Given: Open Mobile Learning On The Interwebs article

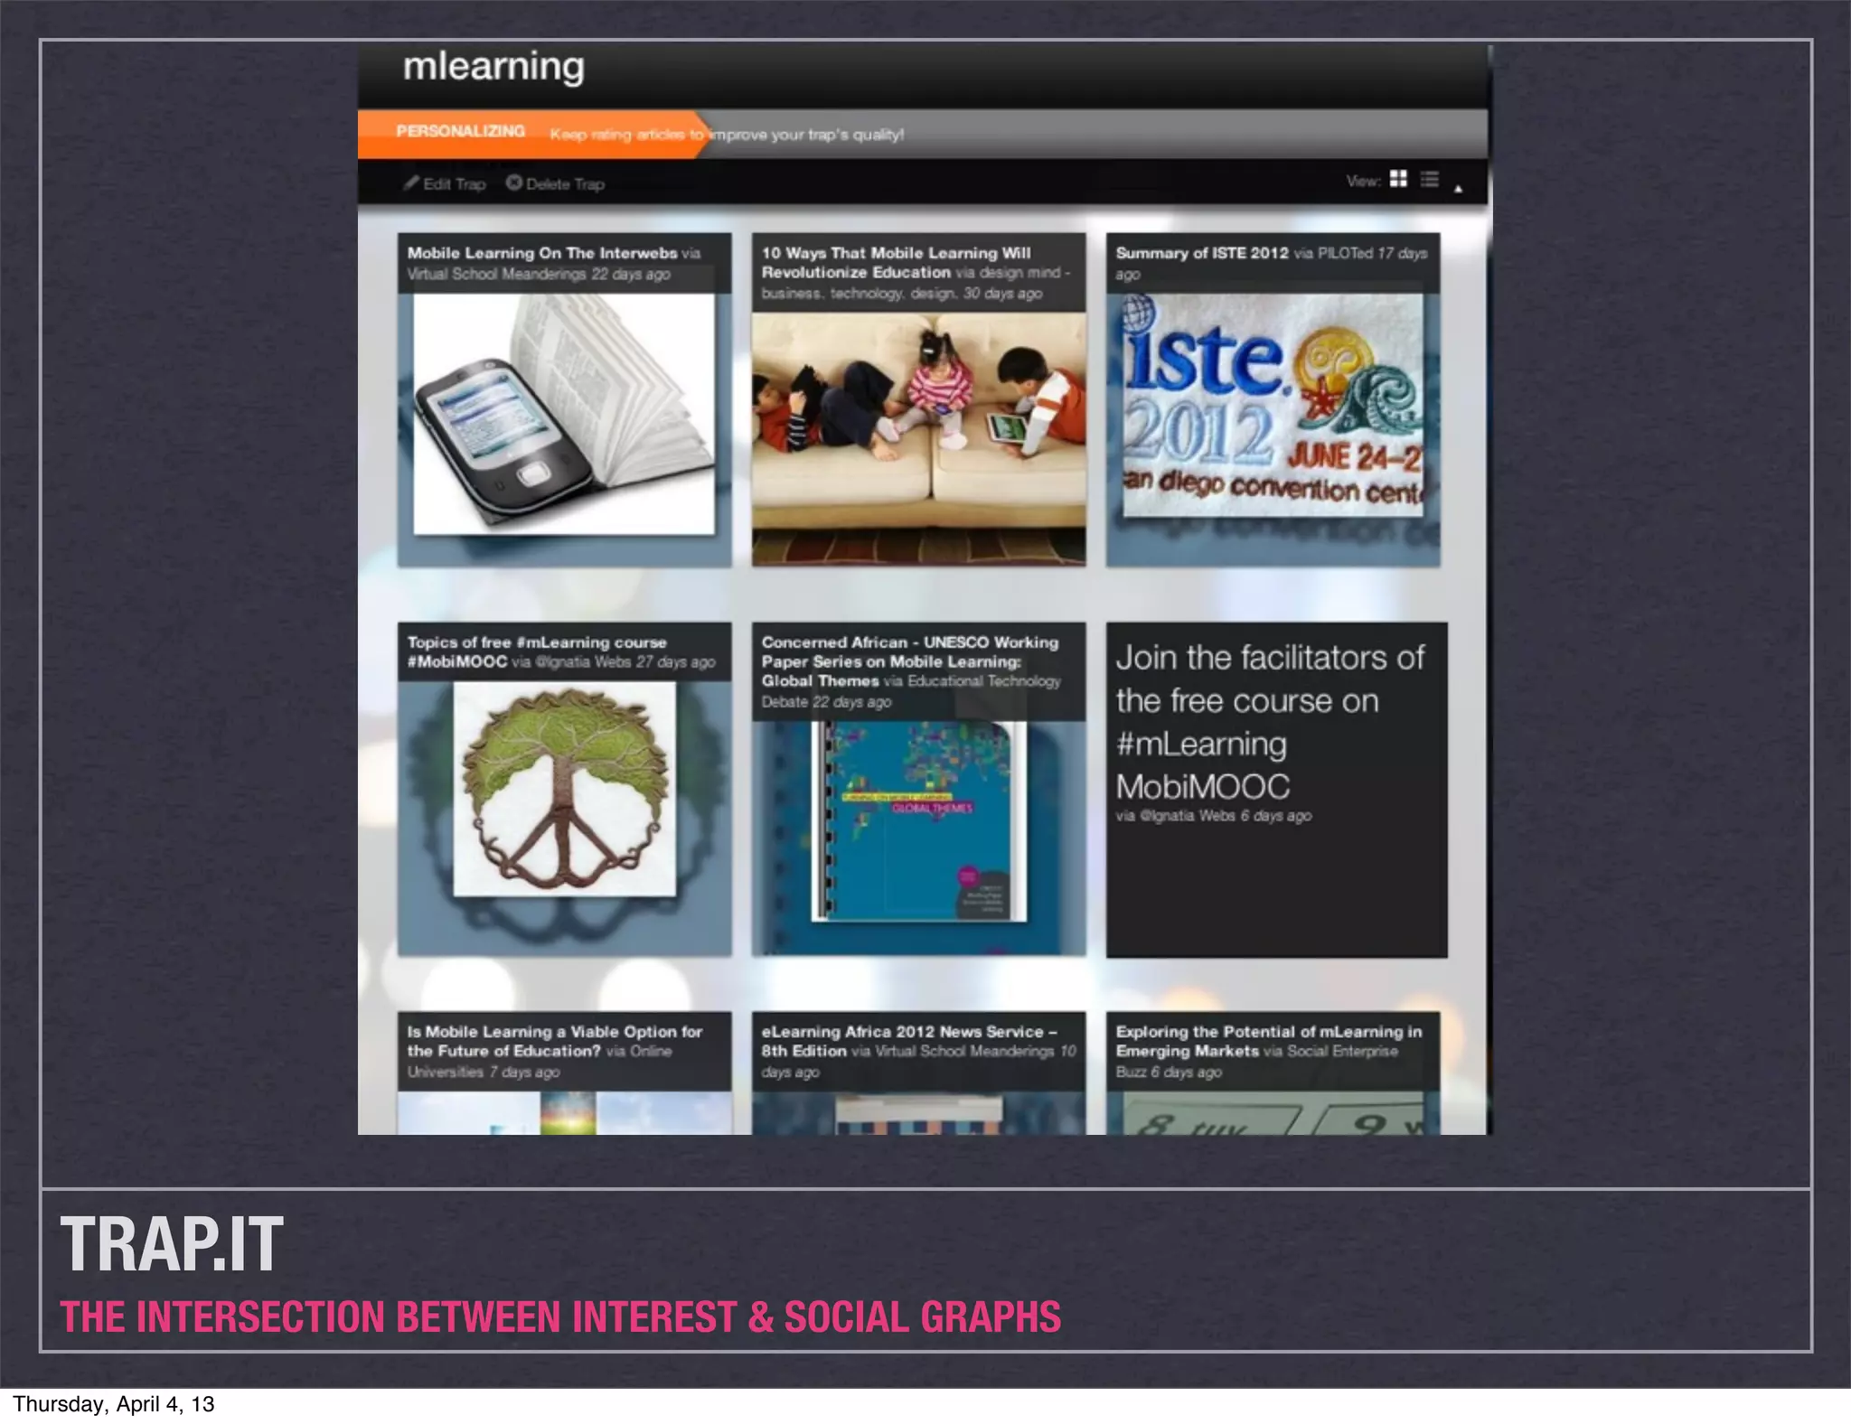Looking at the screenshot, I should (x=540, y=253).
